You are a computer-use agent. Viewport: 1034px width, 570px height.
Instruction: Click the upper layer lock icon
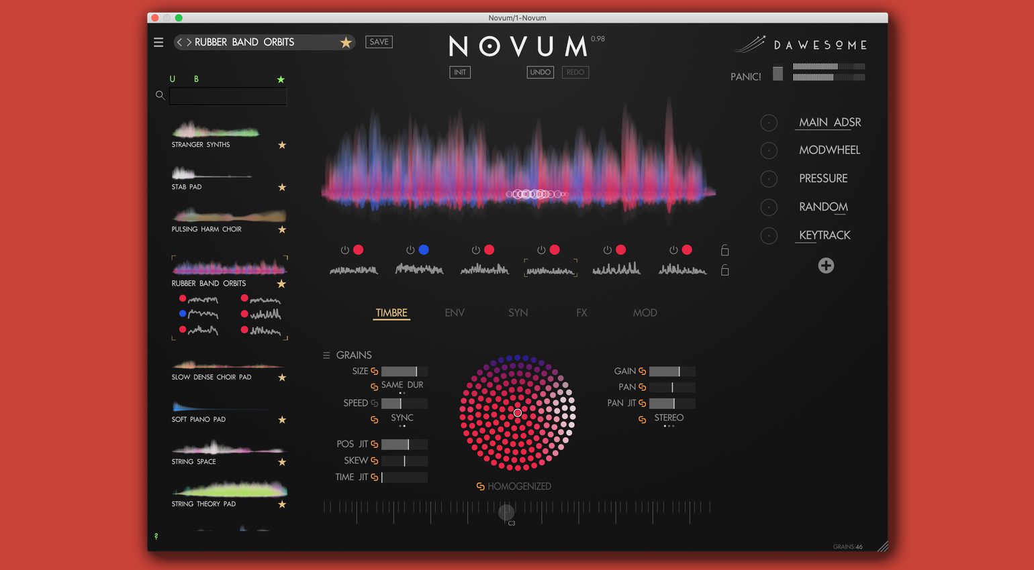(x=724, y=250)
